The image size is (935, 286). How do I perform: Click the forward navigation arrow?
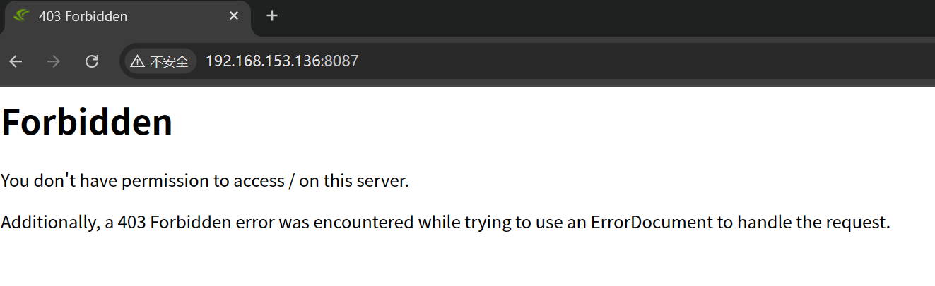[54, 61]
